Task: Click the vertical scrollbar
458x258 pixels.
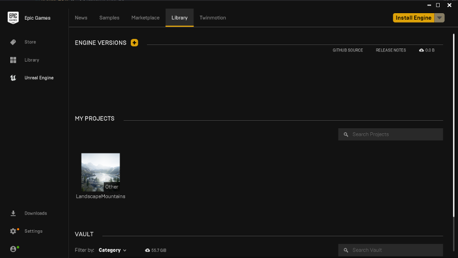Action: pos(453,125)
